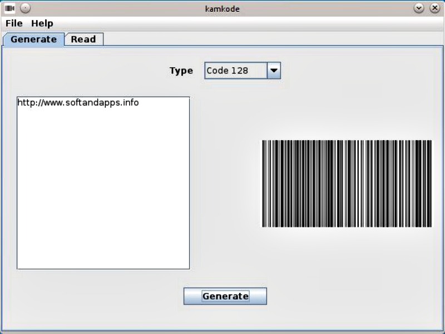Click the Generate button at the bottom

(225, 296)
